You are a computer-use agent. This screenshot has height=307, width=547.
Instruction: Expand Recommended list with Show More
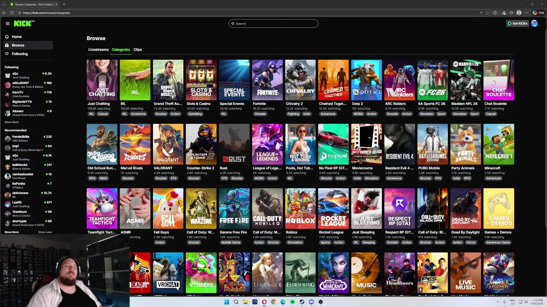click(x=12, y=232)
